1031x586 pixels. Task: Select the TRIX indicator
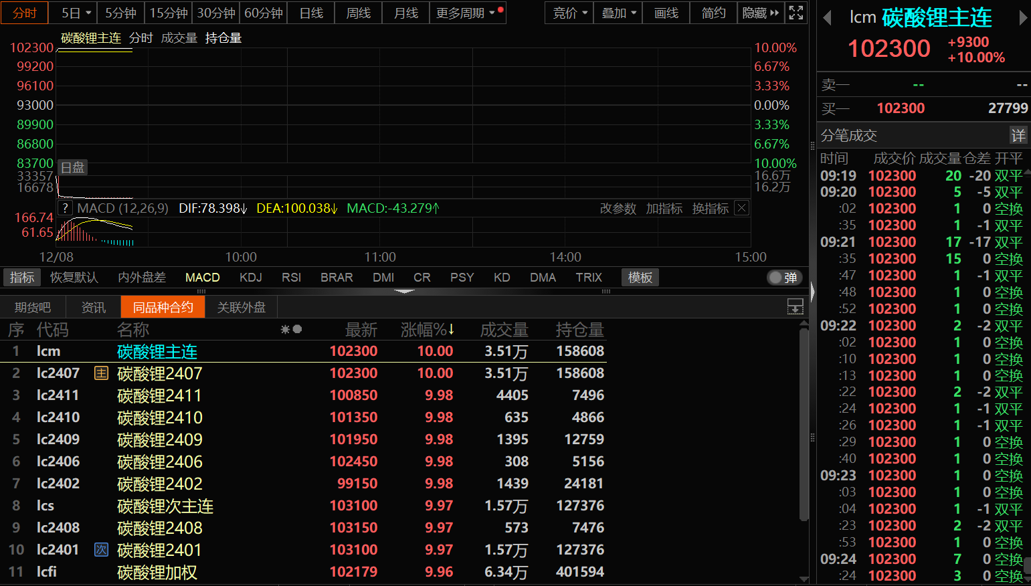[589, 278]
